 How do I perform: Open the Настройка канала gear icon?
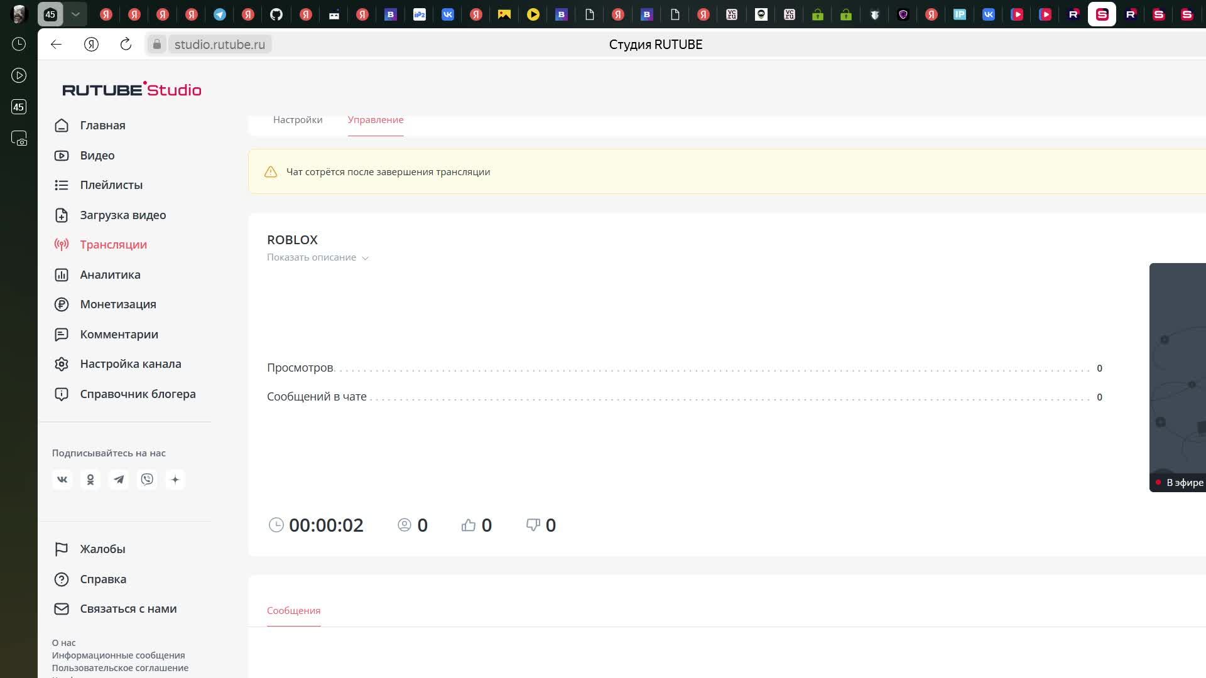pos(62,364)
